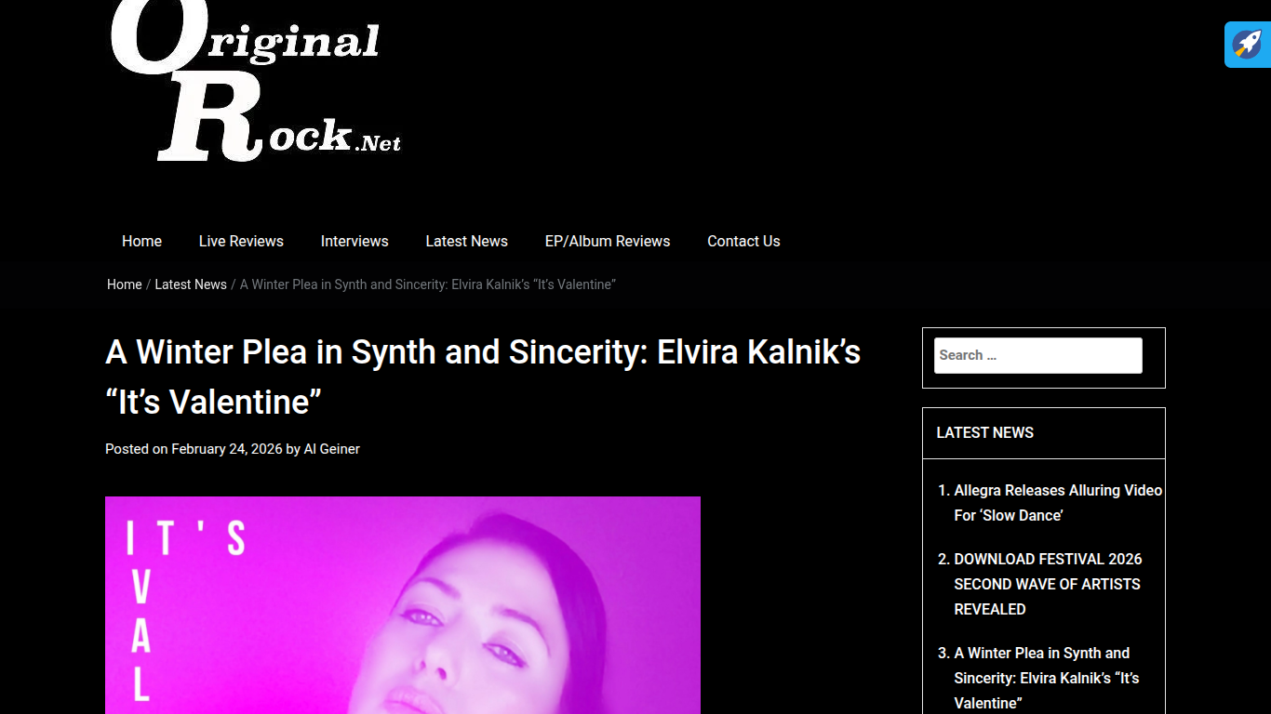
Task: Go to the Live Reviews menu
Action: [241, 241]
